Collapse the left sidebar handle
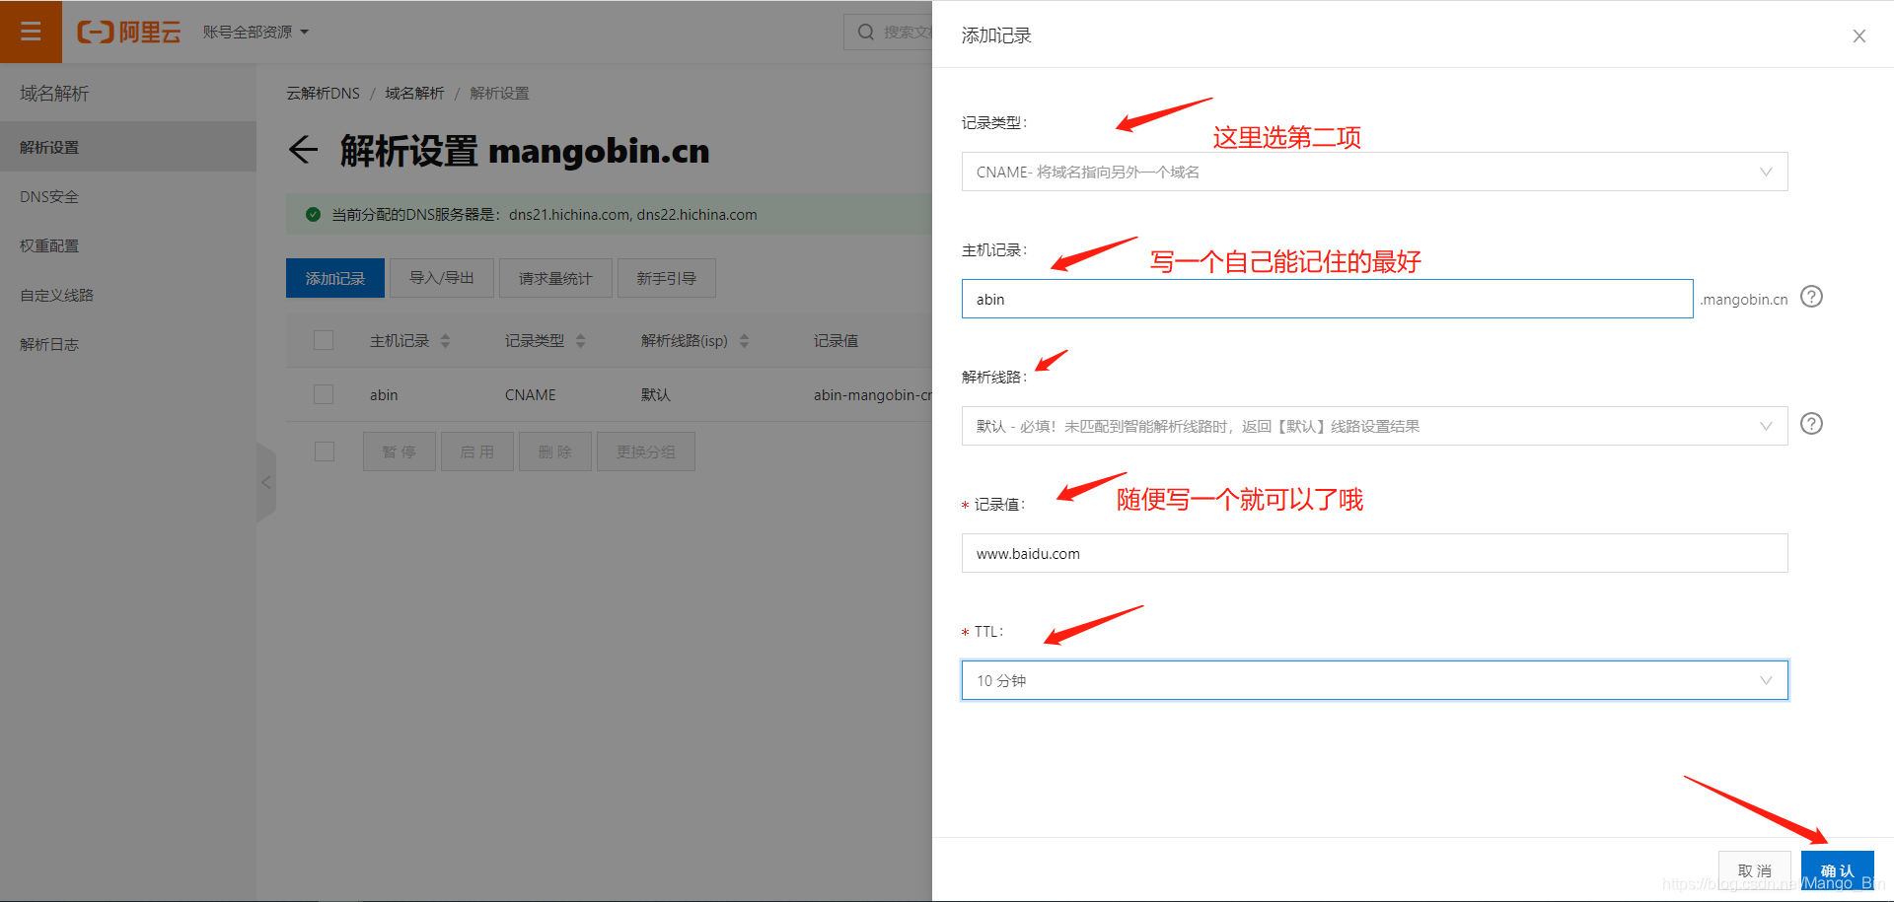Viewport: 1894px width, 902px height. [x=265, y=482]
